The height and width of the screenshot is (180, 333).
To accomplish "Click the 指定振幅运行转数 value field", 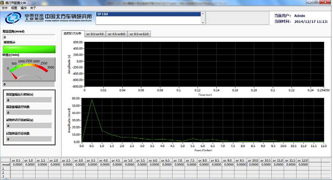I will click(28, 113).
